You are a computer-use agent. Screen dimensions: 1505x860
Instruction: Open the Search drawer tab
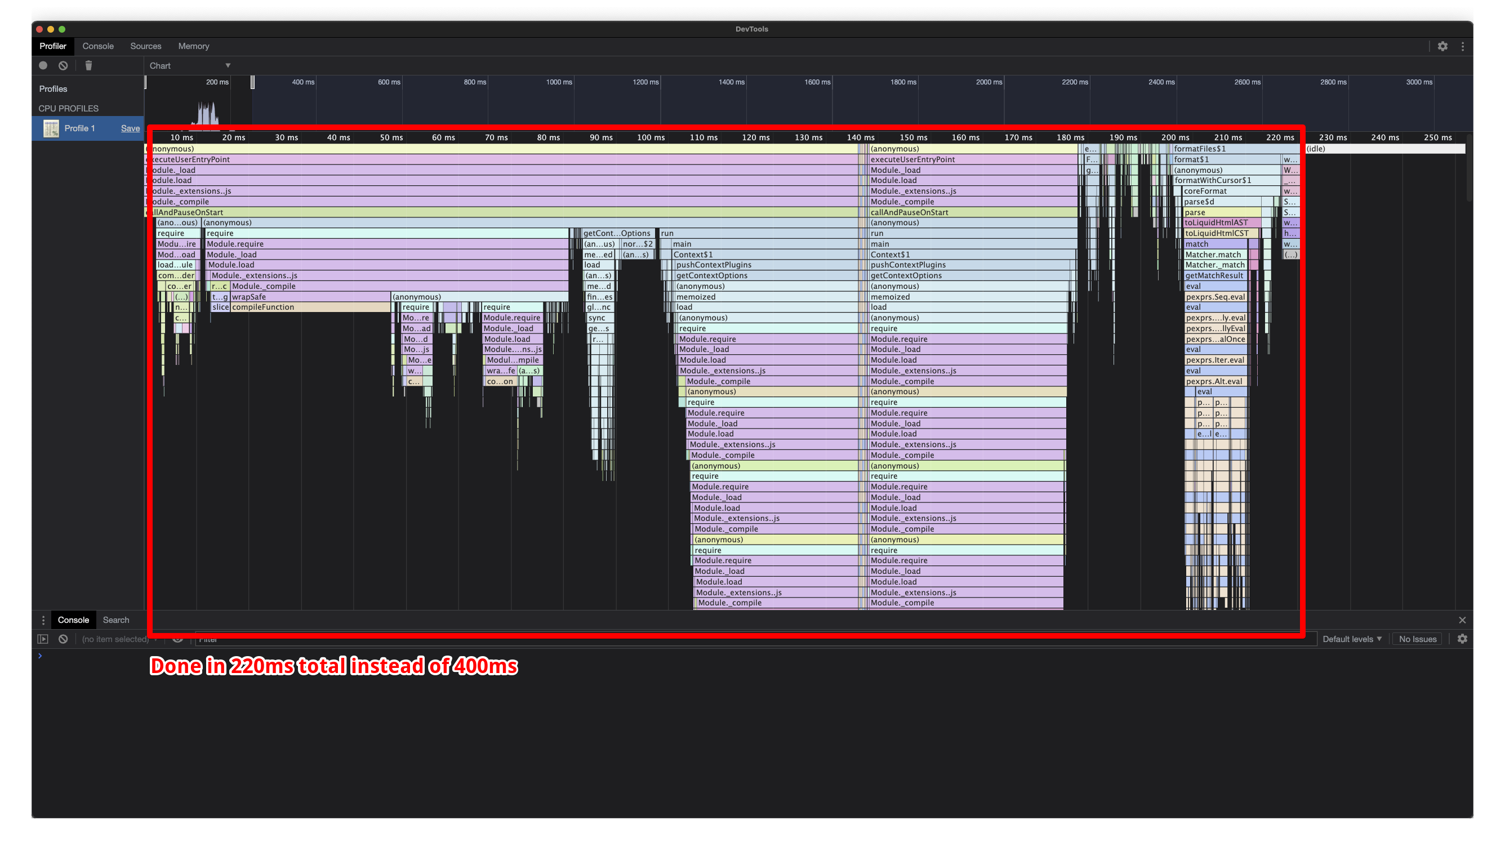coord(116,620)
